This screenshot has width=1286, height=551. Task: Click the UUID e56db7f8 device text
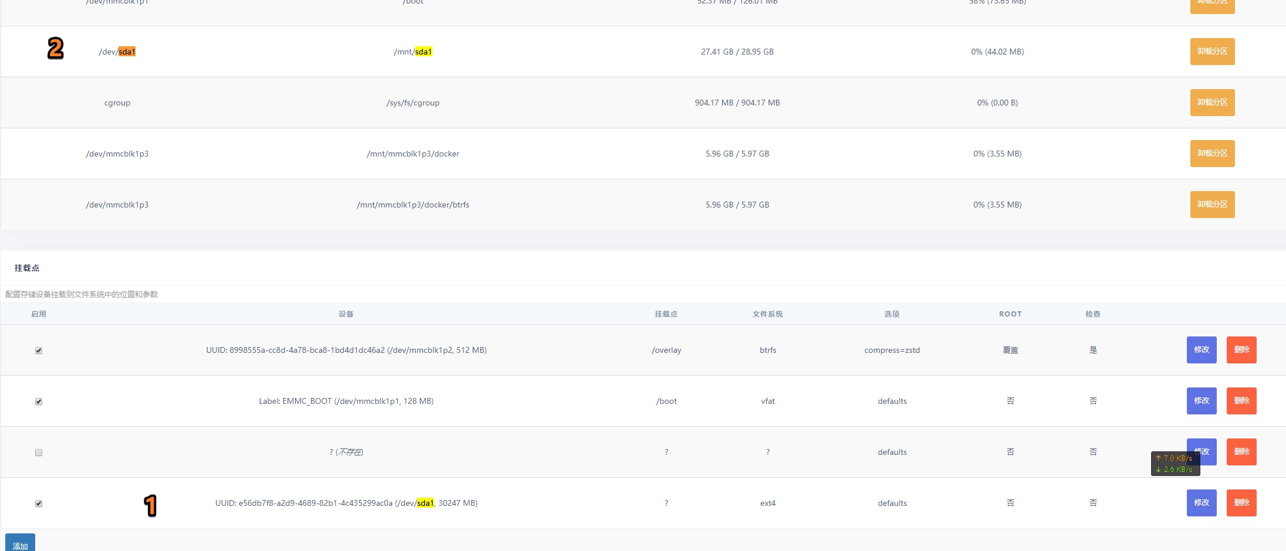pyautogui.click(x=346, y=503)
